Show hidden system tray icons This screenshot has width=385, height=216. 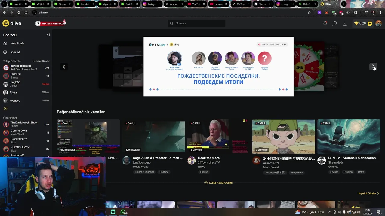330,212
